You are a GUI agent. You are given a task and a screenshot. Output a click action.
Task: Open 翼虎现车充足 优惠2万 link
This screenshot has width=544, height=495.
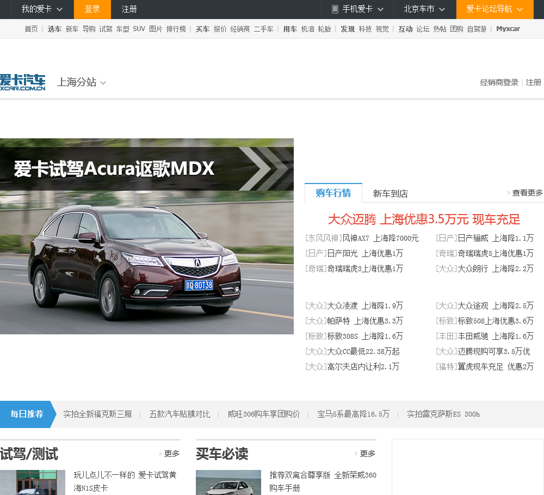pyautogui.click(x=496, y=367)
